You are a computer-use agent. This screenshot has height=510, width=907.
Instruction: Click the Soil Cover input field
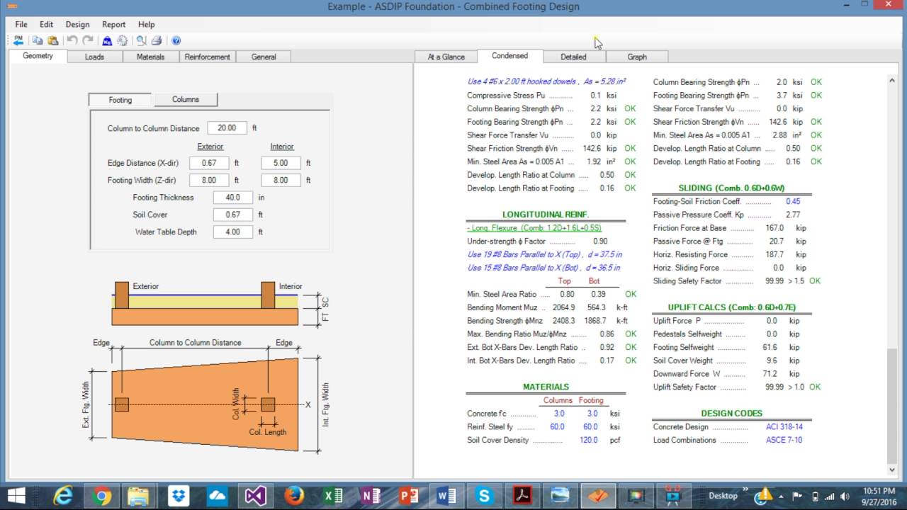coord(232,215)
